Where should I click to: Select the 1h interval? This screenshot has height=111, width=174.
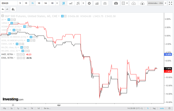click(x=32, y=3)
